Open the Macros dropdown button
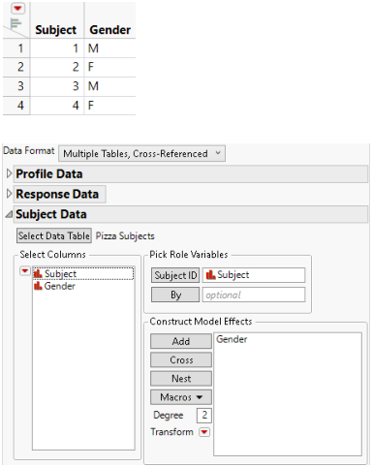372x467 pixels. (181, 397)
